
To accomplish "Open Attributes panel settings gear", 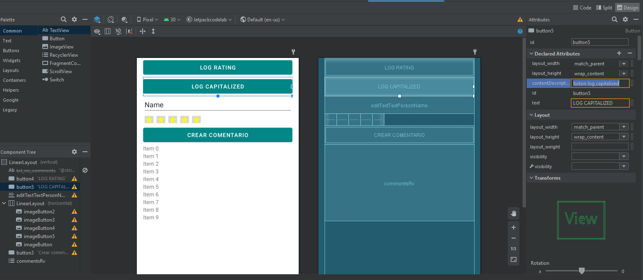I will point(625,19).
